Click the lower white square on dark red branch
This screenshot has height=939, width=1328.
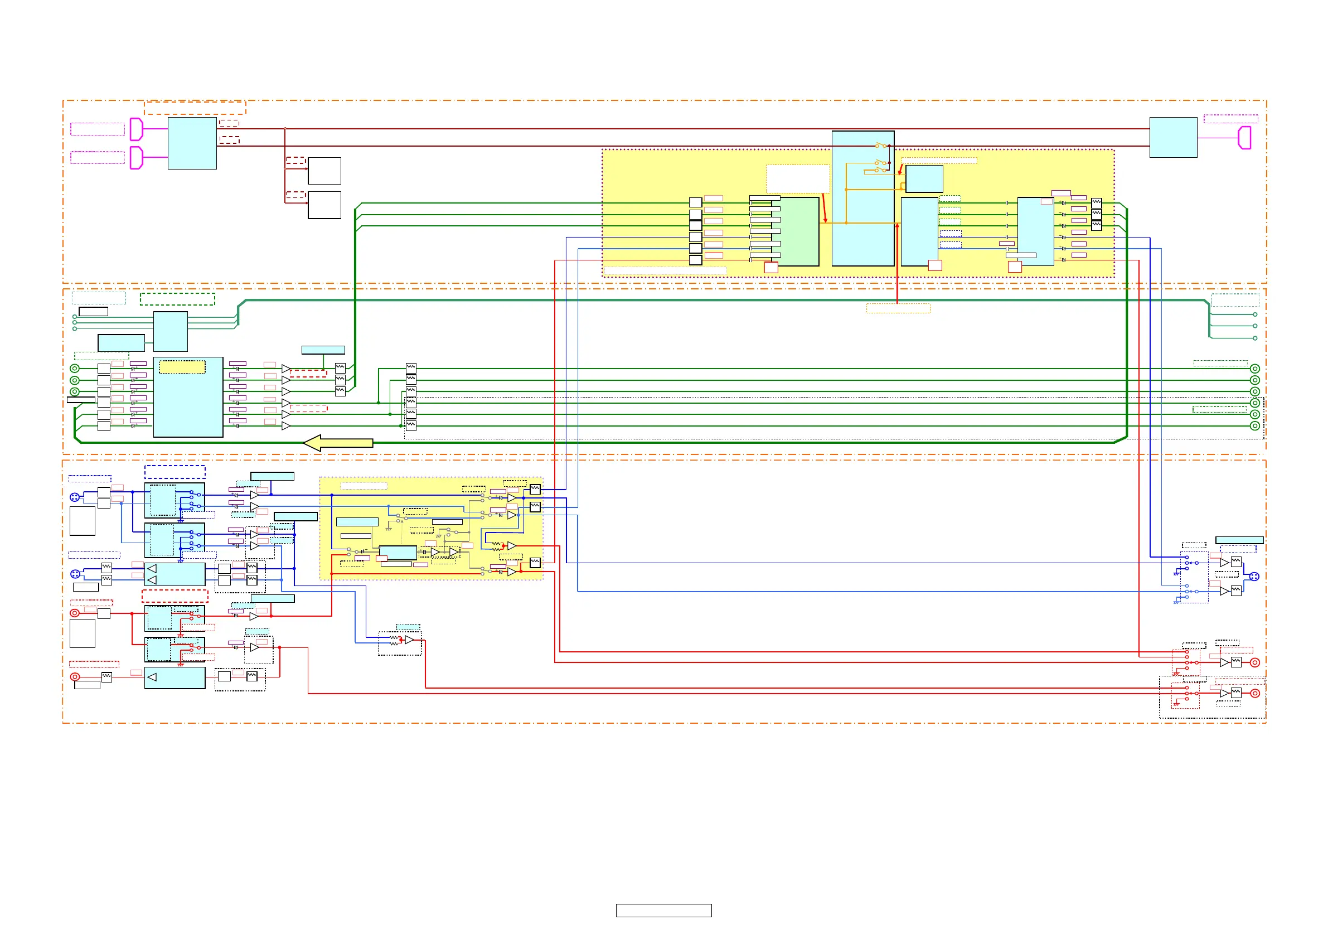tap(324, 205)
